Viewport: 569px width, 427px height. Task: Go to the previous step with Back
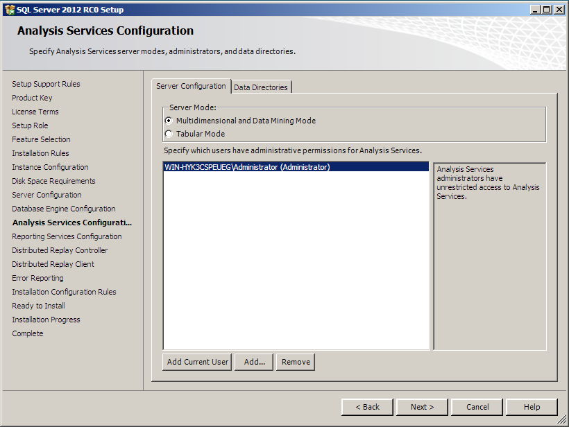[x=367, y=407]
